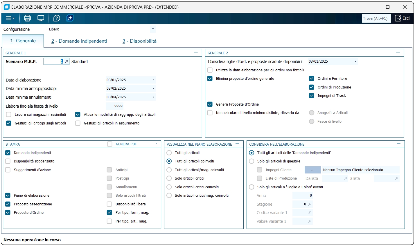The height and width of the screenshot is (246, 415).
Task: Switch to 2 - Domande indipendenti tab
Action: [79, 41]
